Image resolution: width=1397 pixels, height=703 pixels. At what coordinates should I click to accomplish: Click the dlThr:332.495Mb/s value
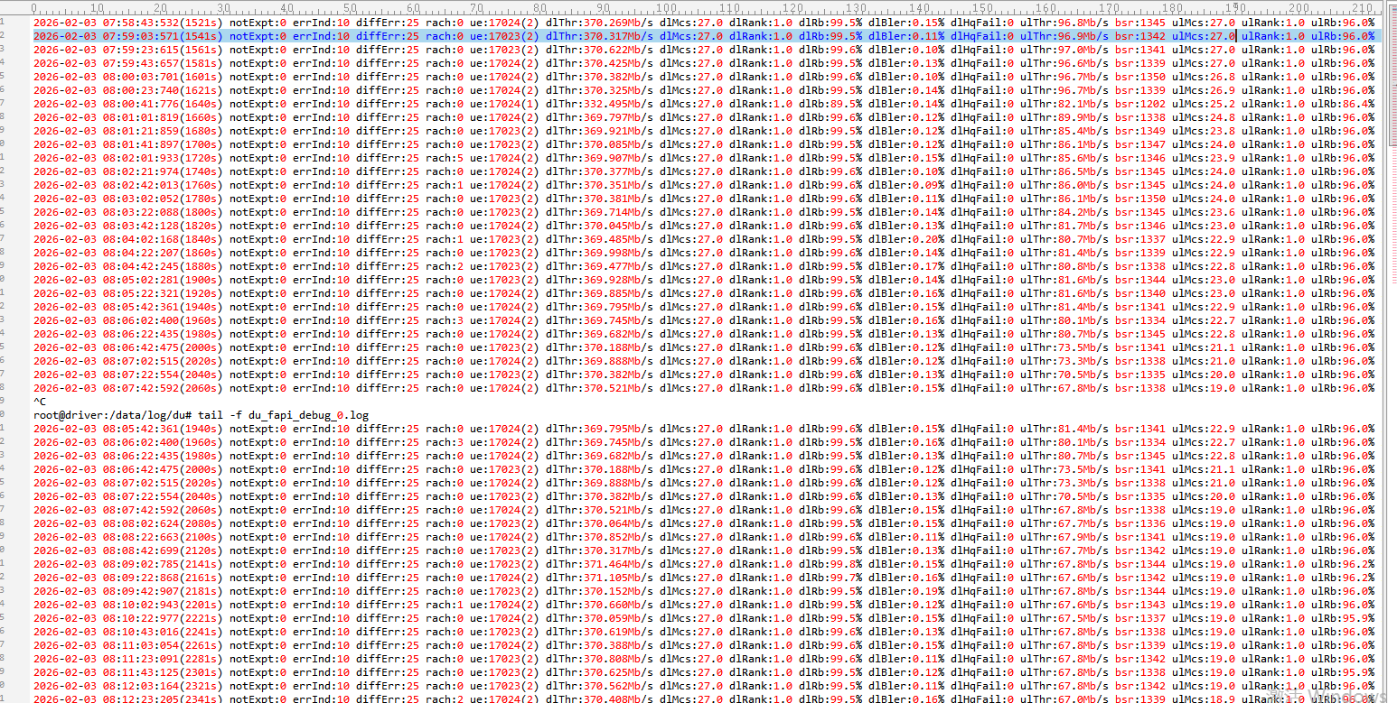pos(599,104)
